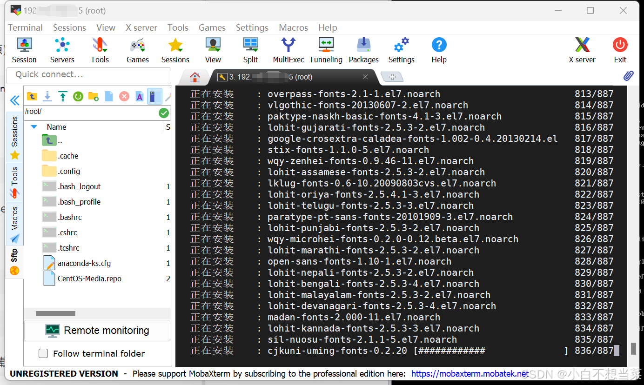Viewport: 644px width, 385px height.
Task: Create a new folder in the SFTP panel
Action: (x=93, y=96)
